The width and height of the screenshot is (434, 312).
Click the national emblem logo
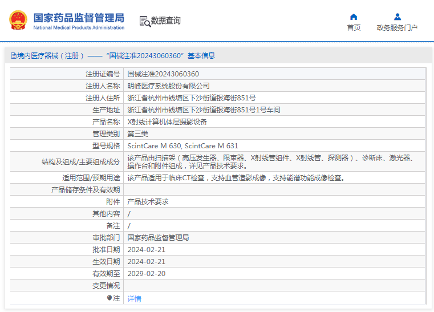(18, 20)
